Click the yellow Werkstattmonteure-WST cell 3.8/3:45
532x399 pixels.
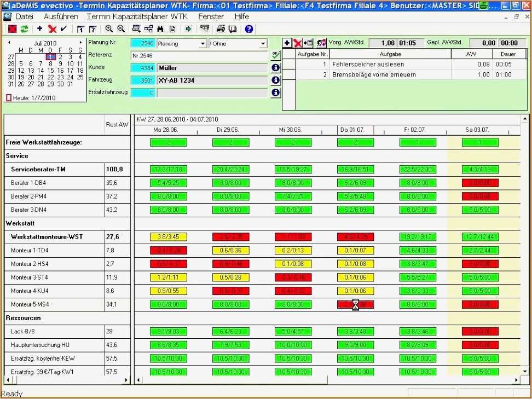pos(169,237)
